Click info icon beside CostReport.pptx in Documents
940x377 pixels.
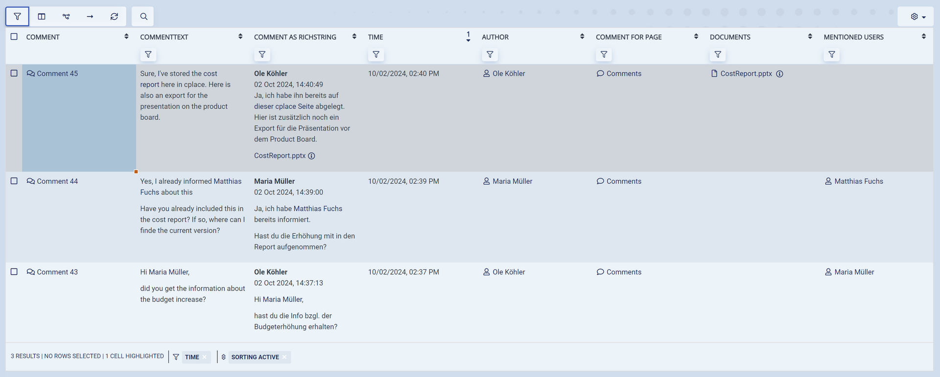tap(779, 74)
